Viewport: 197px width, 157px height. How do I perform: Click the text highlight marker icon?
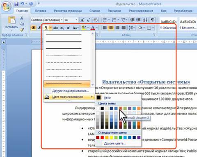point(84,28)
